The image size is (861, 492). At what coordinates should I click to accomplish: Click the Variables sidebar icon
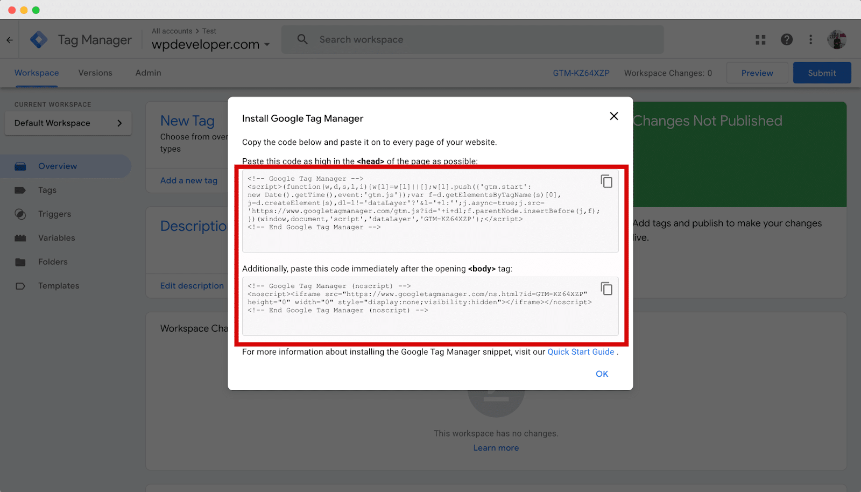(20, 238)
